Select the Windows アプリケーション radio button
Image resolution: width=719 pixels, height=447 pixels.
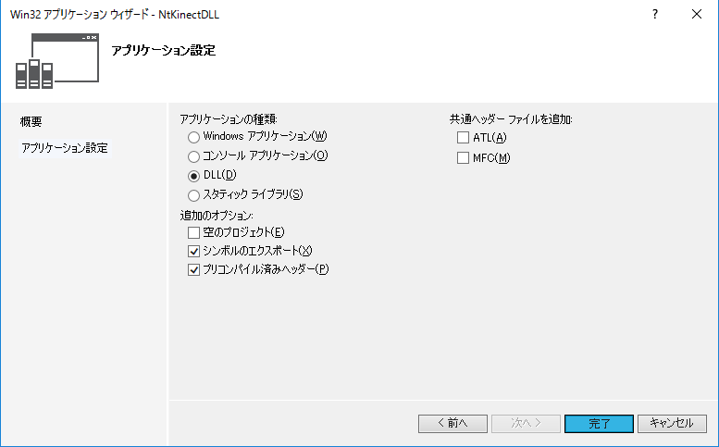click(193, 137)
